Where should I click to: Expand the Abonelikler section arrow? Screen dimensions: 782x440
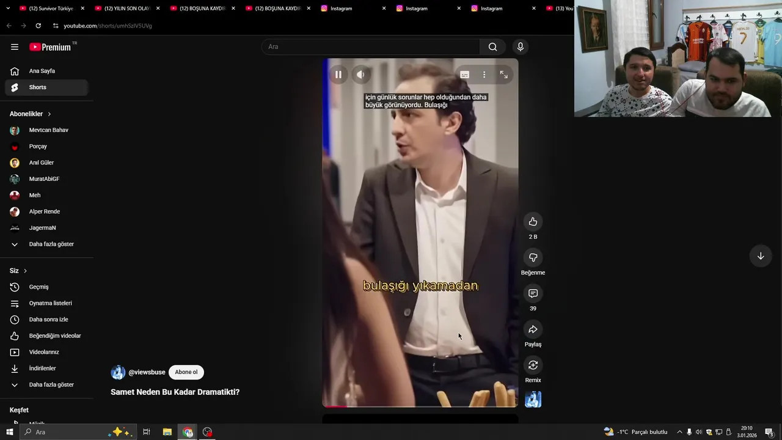pos(49,114)
